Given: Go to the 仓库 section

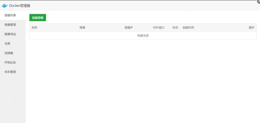Looking at the screenshot, I should (7, 44).
